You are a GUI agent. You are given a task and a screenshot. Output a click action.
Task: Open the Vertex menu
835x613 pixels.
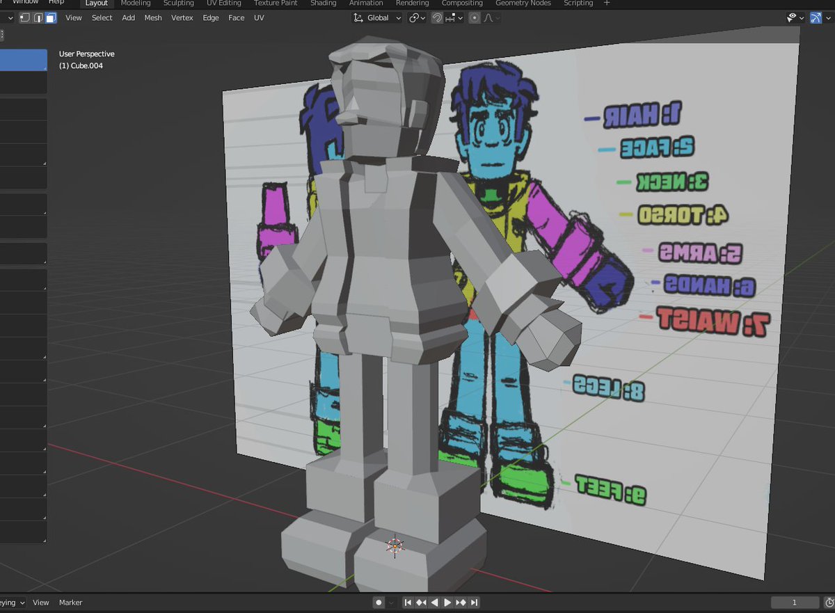click(x=182, y=18)
